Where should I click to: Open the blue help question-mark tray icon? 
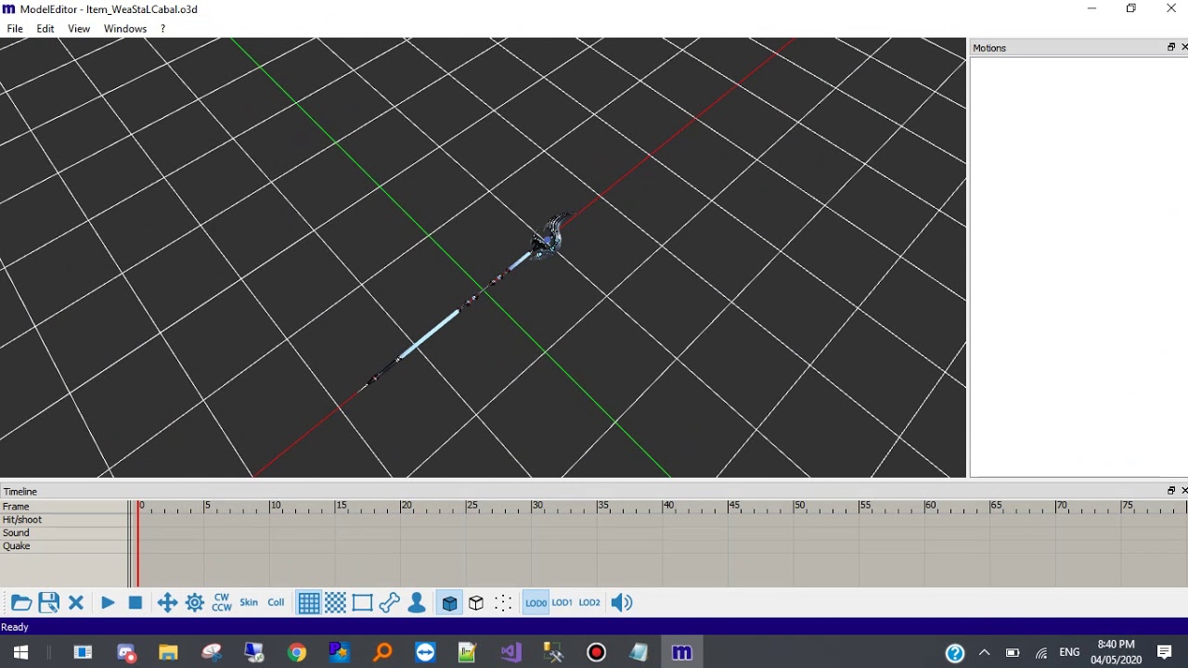955,653
